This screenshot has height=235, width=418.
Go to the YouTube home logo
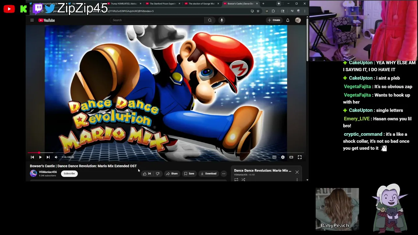[47, 20]
